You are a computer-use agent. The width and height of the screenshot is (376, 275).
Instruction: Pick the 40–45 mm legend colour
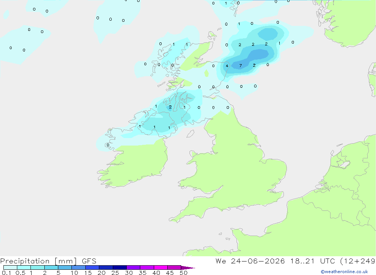[x=161, y=267]
